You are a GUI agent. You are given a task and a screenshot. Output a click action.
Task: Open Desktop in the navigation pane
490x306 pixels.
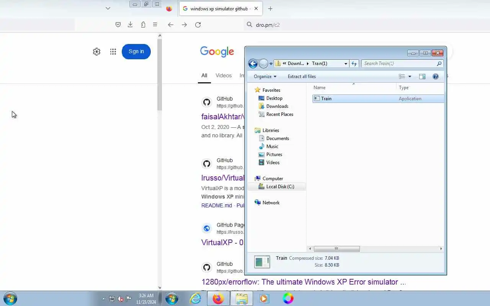pyautogui.click(x=274, y=98)
